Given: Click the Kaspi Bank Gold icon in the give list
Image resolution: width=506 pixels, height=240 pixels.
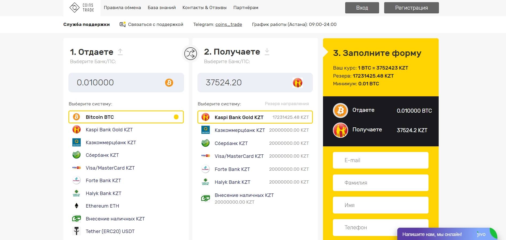Looking at the screenshot, I should pos(76,130).
